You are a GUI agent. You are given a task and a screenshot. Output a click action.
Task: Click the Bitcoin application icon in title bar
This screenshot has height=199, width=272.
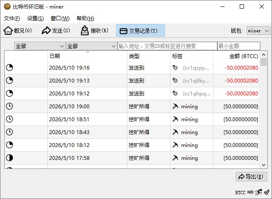(7, 6)
